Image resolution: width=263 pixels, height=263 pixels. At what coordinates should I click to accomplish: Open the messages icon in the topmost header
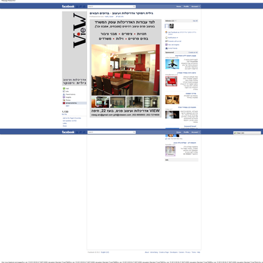click(x=80, y=6)
